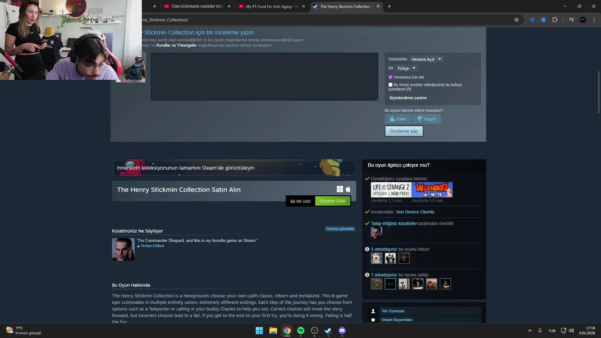
Task: Open the Innersloth collection banner
Action: point(234,168)
